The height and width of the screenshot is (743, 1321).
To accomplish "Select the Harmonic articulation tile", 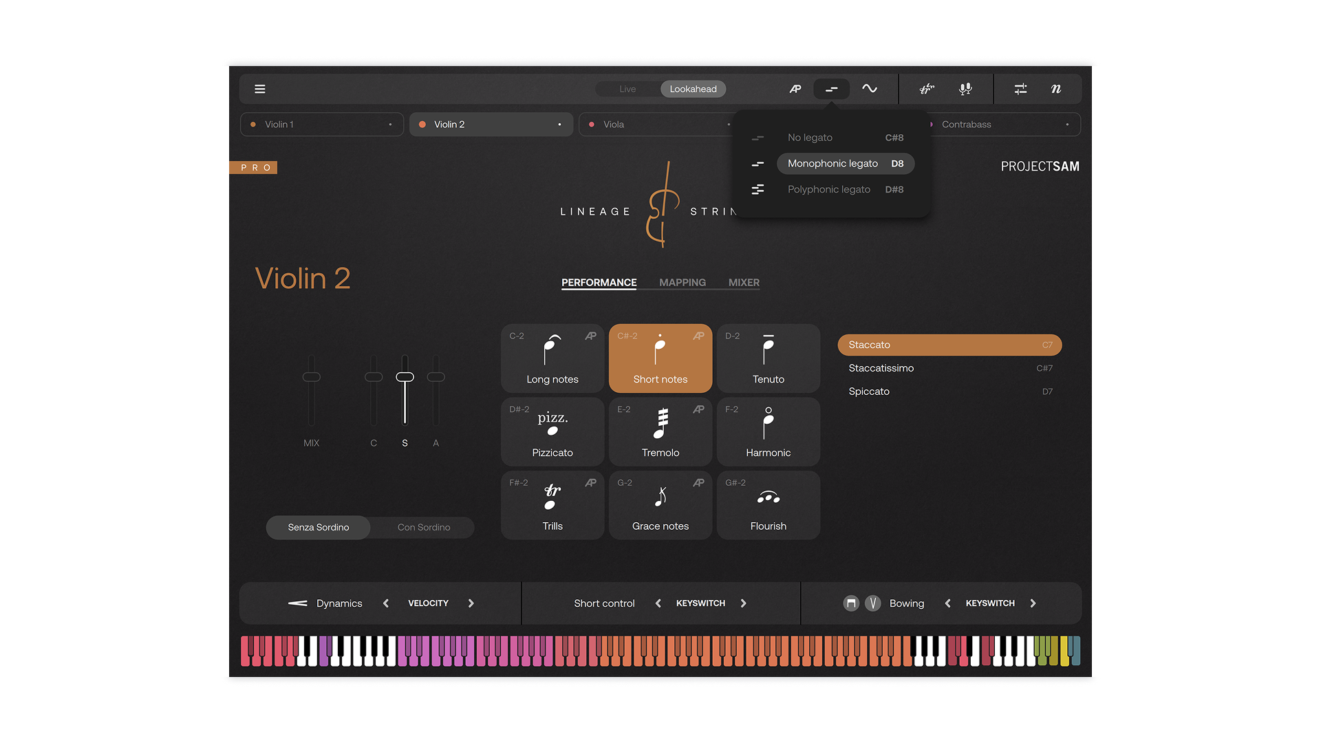I will (x=769, y=432).
